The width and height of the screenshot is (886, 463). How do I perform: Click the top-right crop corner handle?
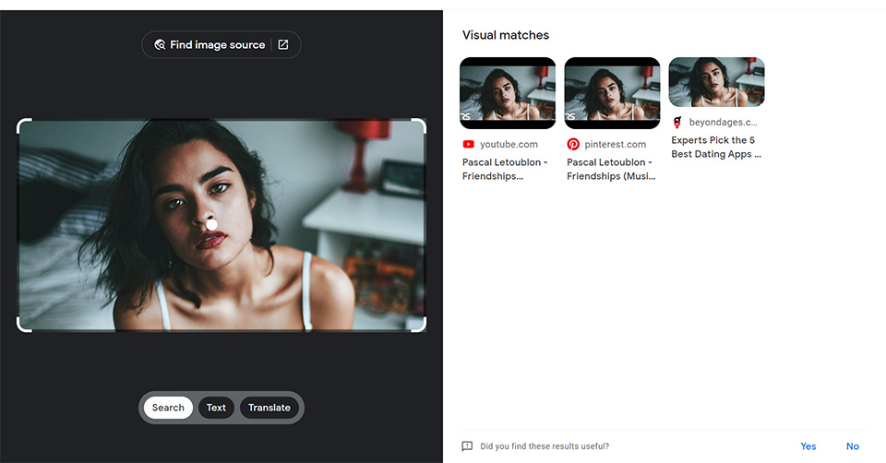419,126
